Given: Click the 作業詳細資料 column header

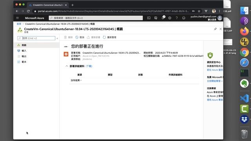Looking at the screenshot, I should pyautogui.click(x=175, y=75).
